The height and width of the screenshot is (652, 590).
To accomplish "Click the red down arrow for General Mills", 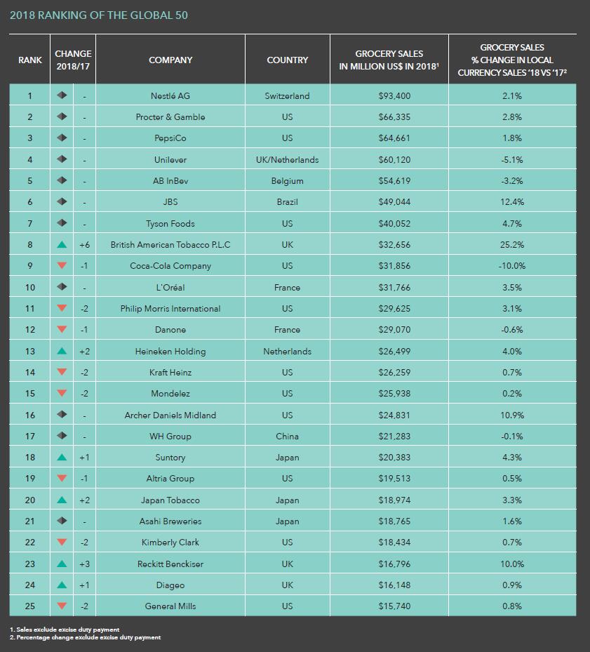I will pyautogui.click(x=62, y=606).
